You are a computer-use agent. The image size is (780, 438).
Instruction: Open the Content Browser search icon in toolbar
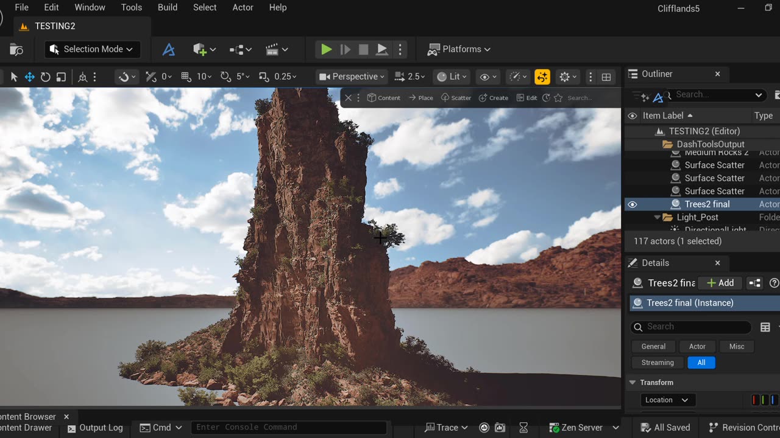(16, 49)
